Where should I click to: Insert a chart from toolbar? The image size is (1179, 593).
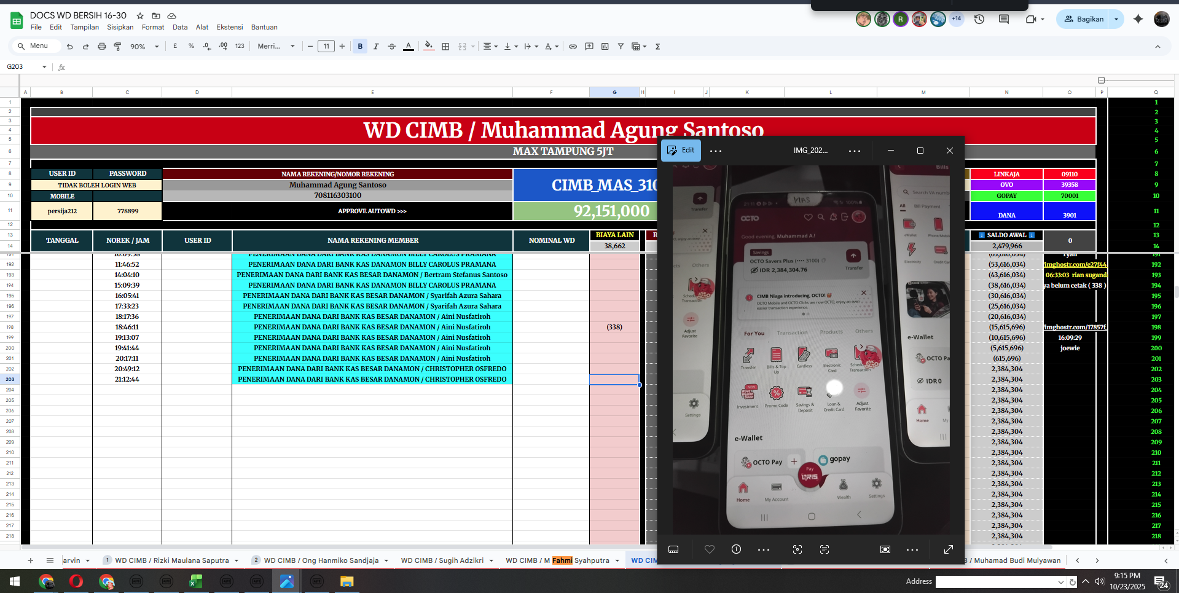(605, 46)
